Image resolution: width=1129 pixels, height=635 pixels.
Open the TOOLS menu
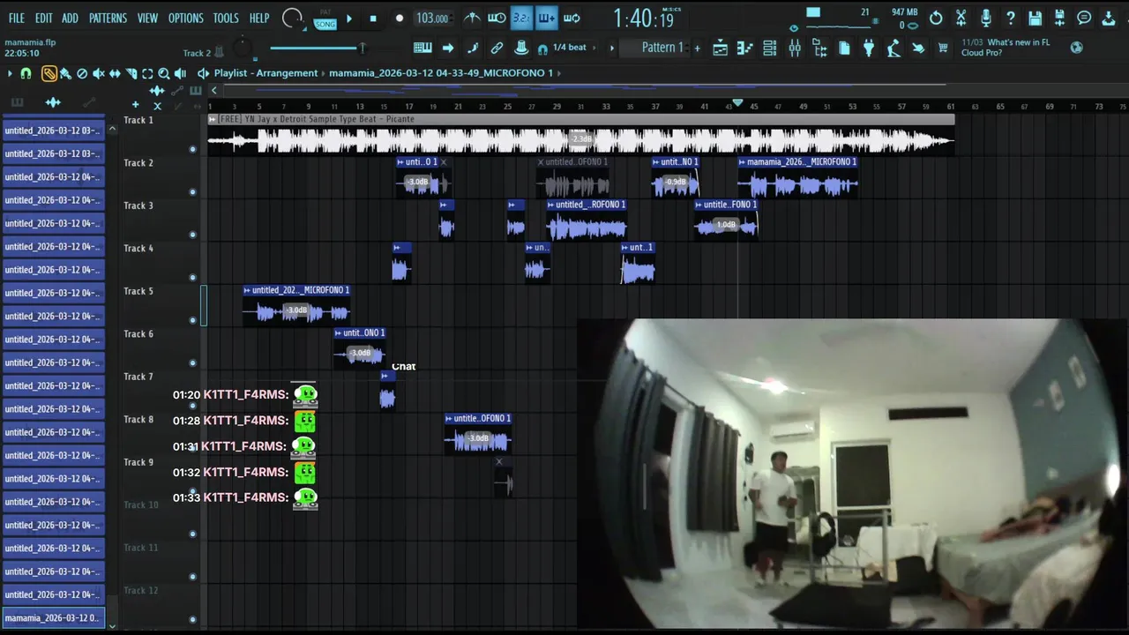pos(226,18)
